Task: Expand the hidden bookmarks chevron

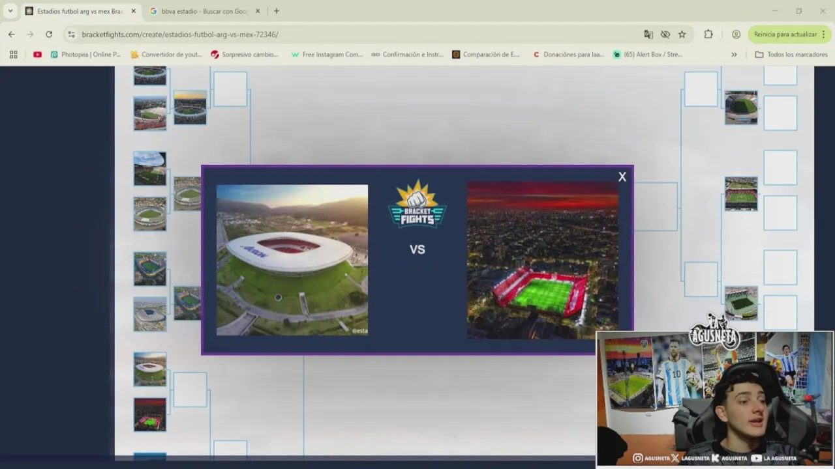Action: [734, 54]
